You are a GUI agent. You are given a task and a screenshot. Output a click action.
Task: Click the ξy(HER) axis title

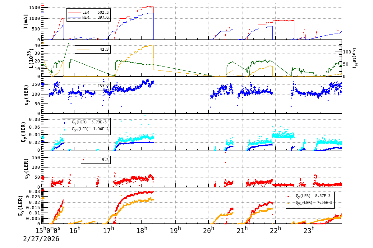pyautogui.click(x=24, y=132)
